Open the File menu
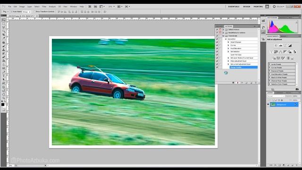This screenshot has height=170, width=302. click(9, 7)
